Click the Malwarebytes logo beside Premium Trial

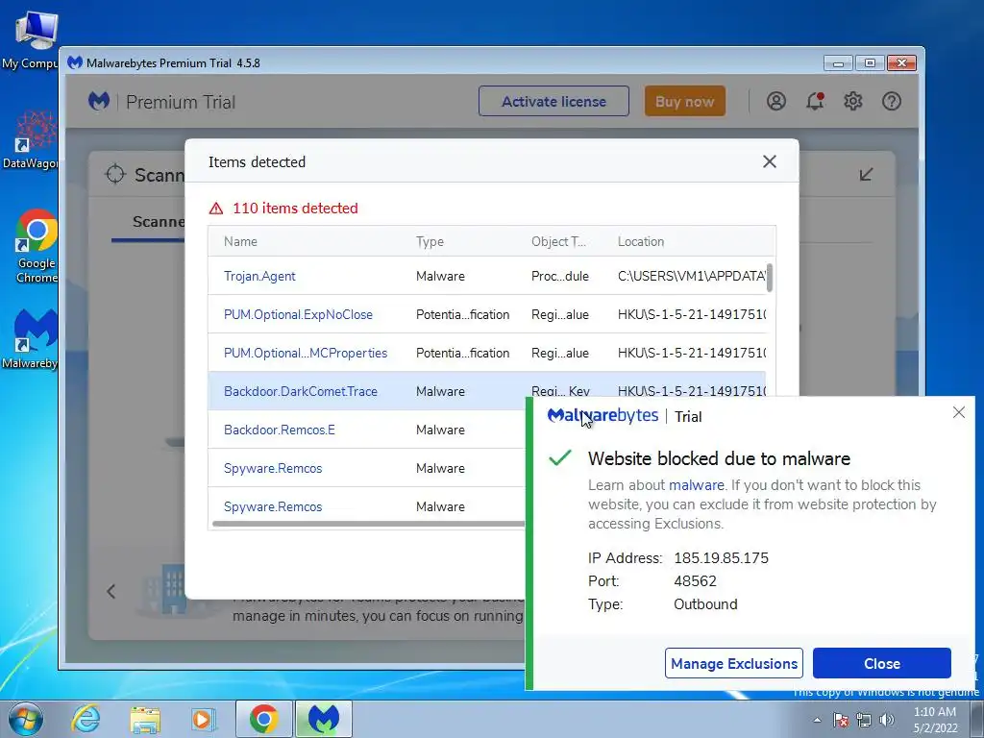pos(99,101)
